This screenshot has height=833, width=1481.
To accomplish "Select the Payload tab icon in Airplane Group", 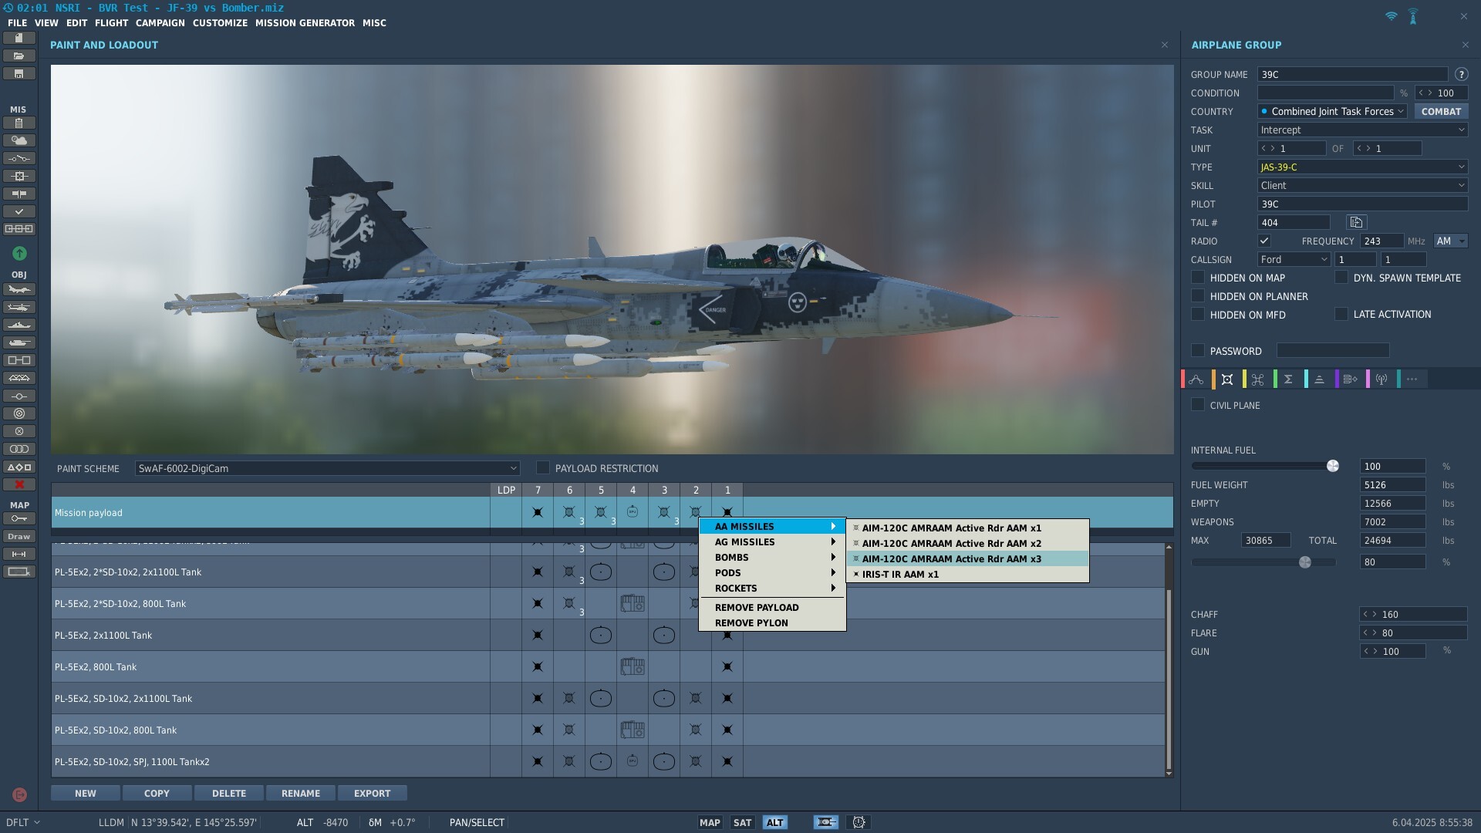I will click(1227, 379).
